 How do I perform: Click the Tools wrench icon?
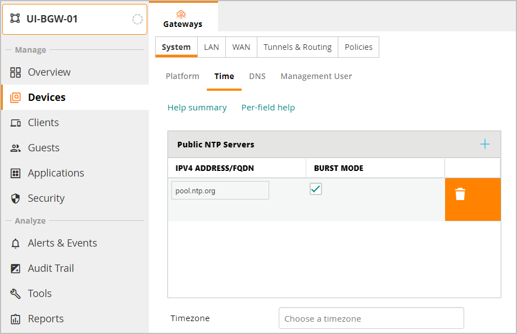click(16, 294)
